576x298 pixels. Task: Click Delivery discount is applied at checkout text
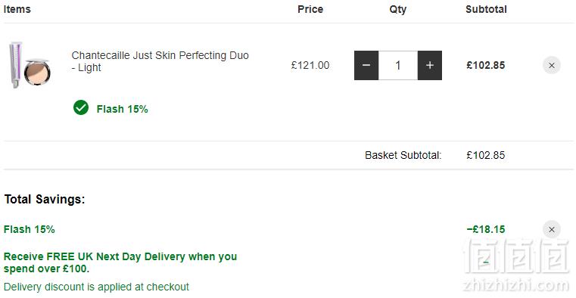pyautogui.click(x=96, y=287)
